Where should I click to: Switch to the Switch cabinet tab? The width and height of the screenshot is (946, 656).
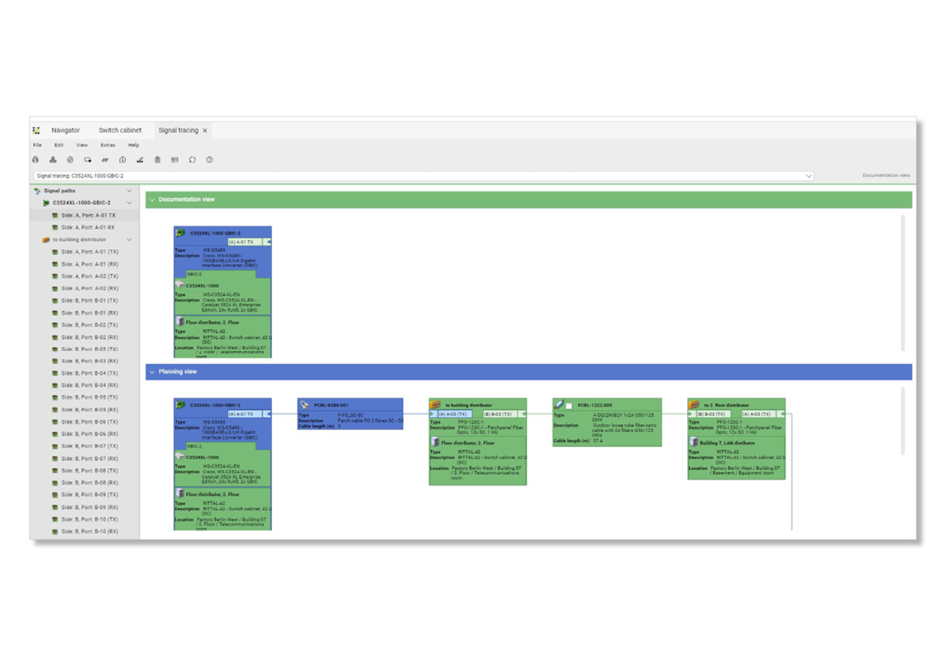click(x=120, y=130)
